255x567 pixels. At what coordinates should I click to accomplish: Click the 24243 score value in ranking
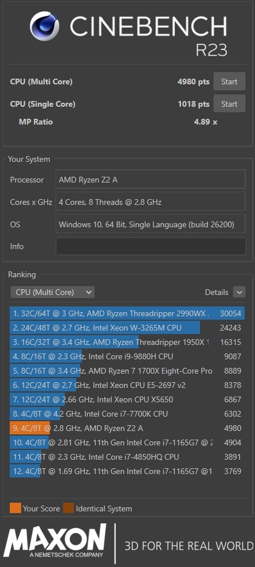coord(230,328)
